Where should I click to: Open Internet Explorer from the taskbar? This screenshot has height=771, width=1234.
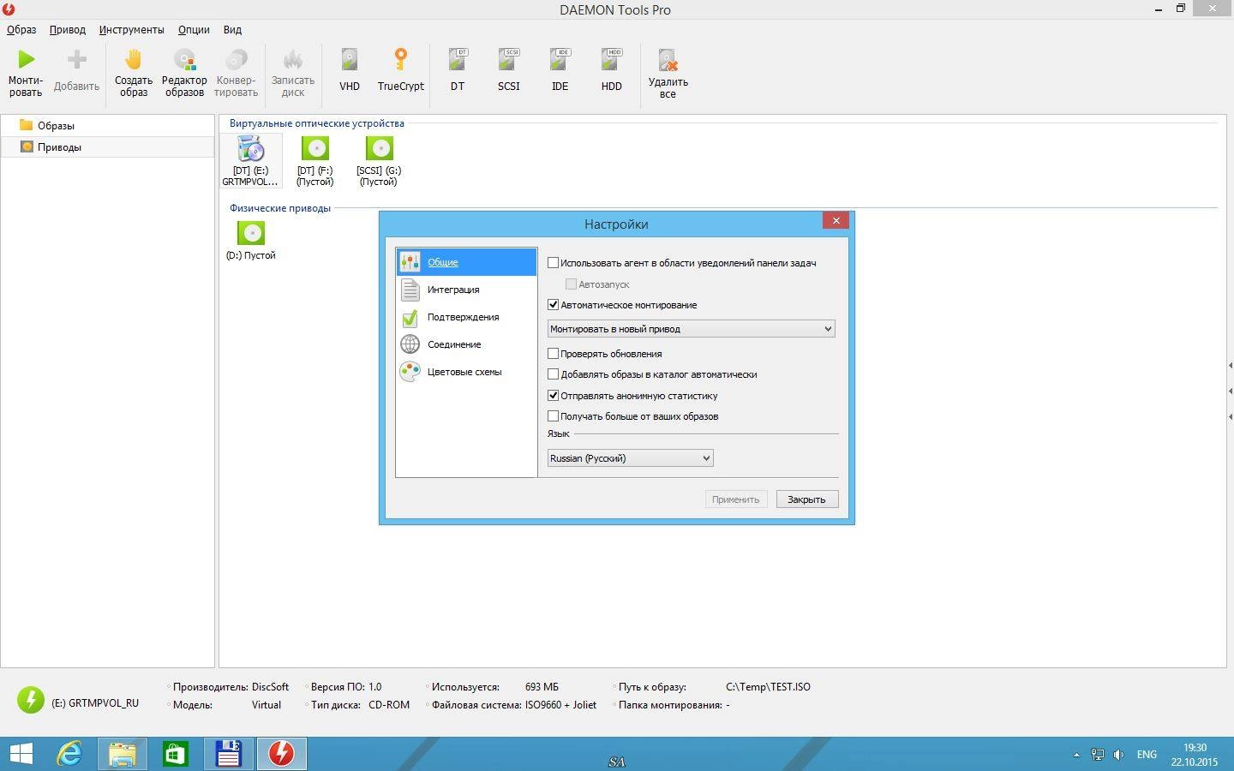[x=69, y=754]
